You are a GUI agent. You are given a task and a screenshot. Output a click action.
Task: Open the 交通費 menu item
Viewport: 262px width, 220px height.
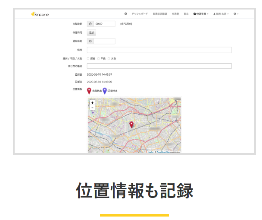click(175, 14)
